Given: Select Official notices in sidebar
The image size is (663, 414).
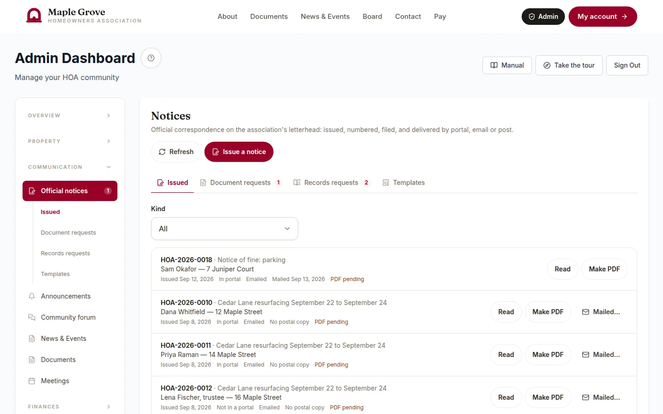Looking at the screenshot, I should pyautogui.click(x=70, y=191).
